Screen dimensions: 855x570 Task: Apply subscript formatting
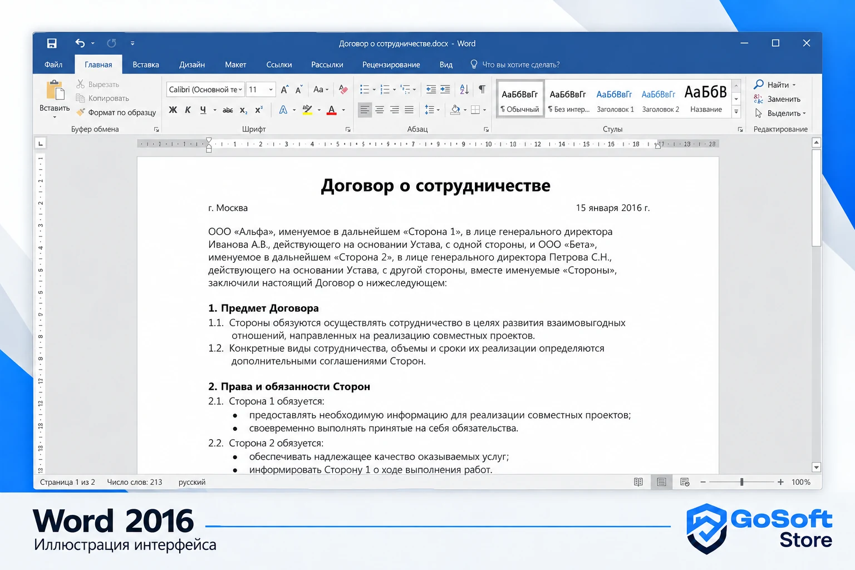point(243,110)
